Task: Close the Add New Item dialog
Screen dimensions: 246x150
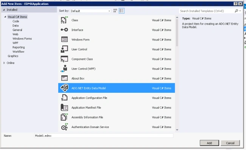Action: pos(240,4)
